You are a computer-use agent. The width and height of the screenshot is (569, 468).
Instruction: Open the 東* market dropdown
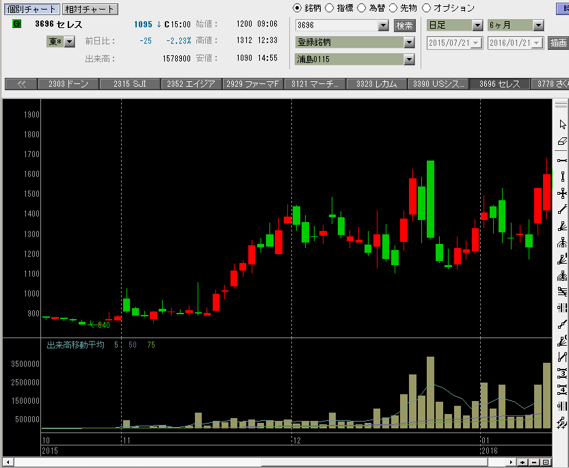pos(70,42)
